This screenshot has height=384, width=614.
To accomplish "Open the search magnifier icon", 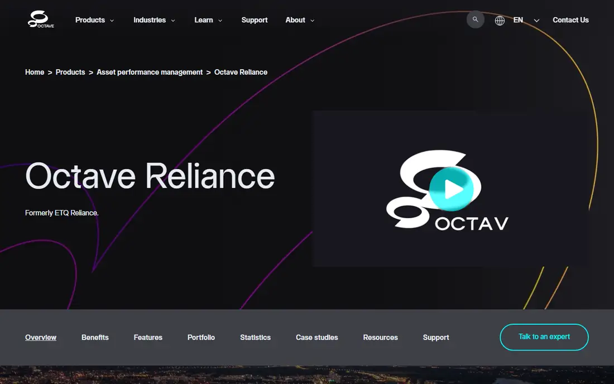I will (x=476, y=20).
